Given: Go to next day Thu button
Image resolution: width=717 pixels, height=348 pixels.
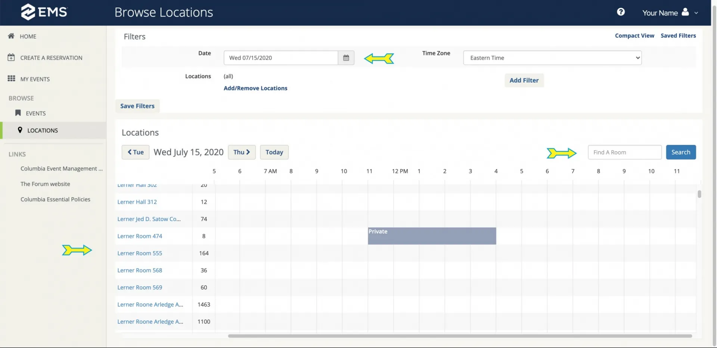Looking at the screenshot, I should coord(242,152).
